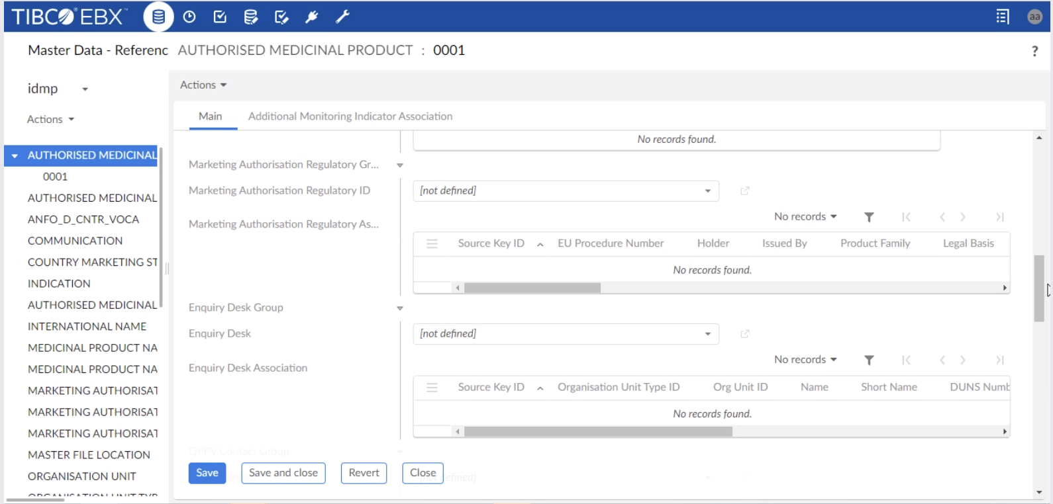Open the Data Models pencil-check icon in top bar
Image resolution: width=1053 pixels, height=504 pixels.
point(281,17)
